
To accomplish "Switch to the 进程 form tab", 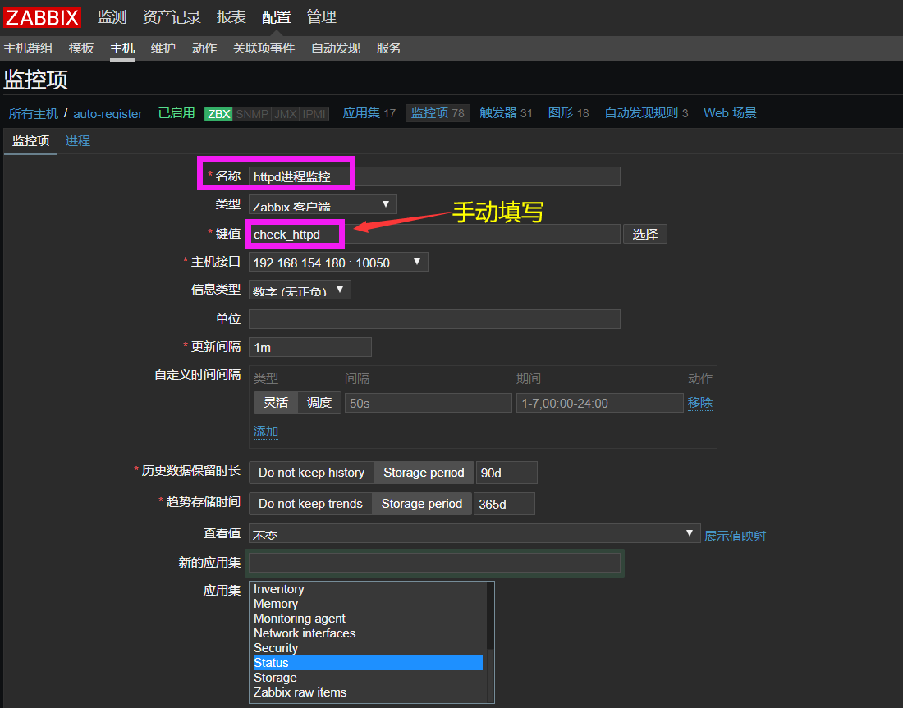I will [x=78, y=141].
